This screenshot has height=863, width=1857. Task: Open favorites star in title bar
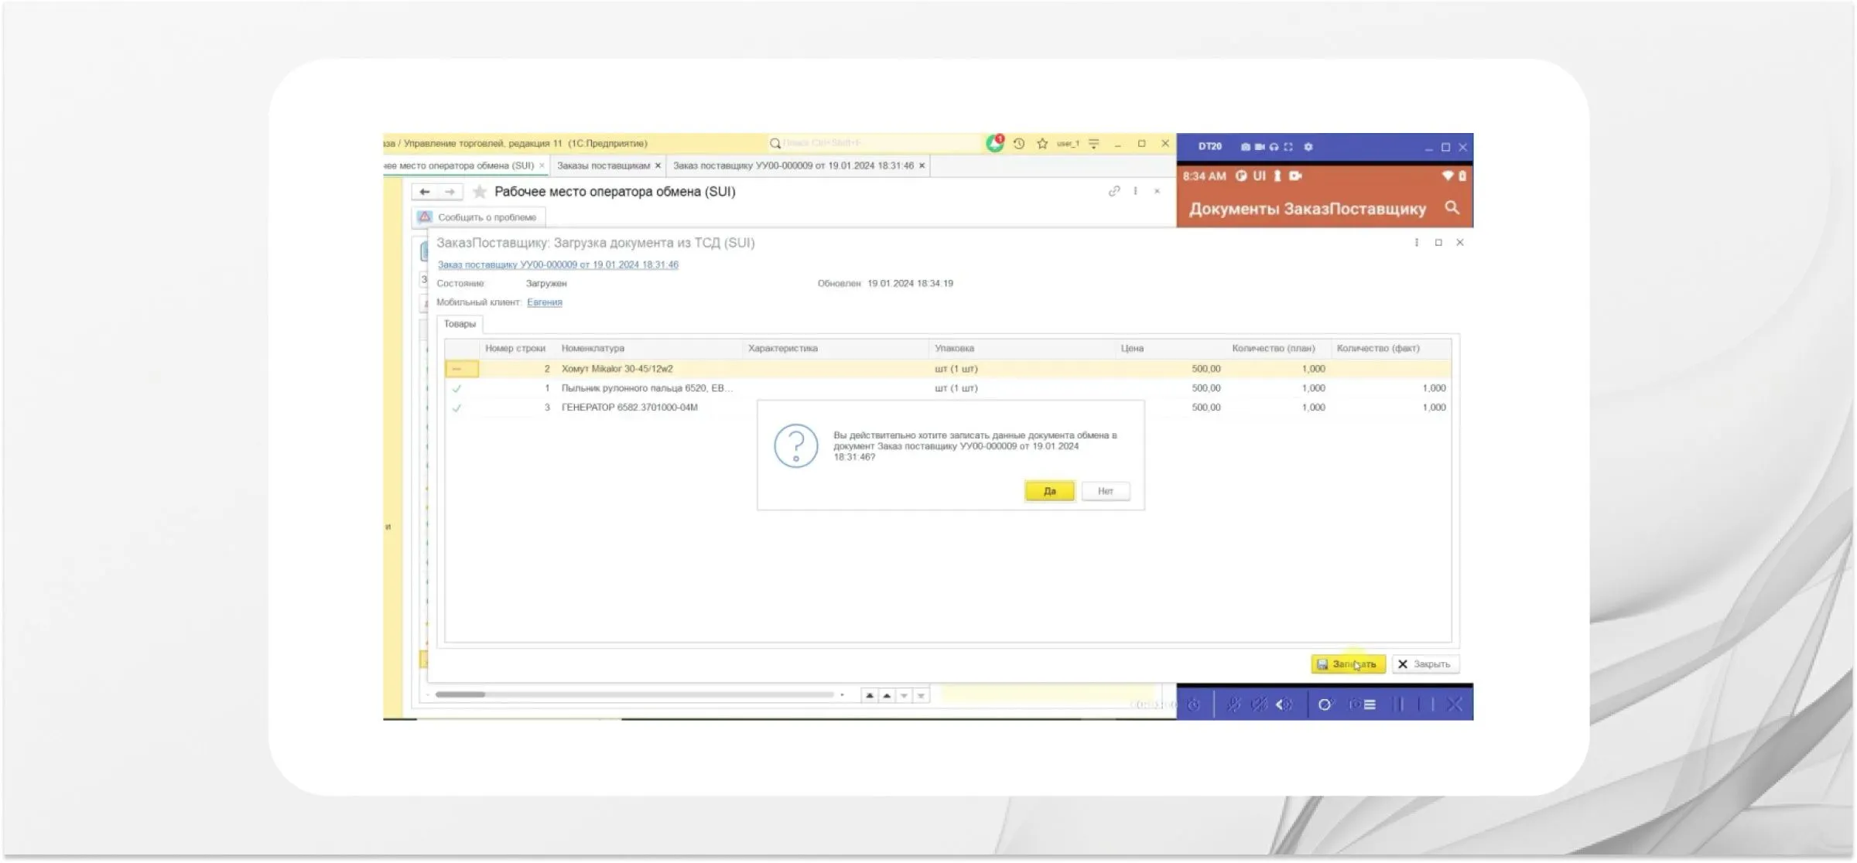1042,144
